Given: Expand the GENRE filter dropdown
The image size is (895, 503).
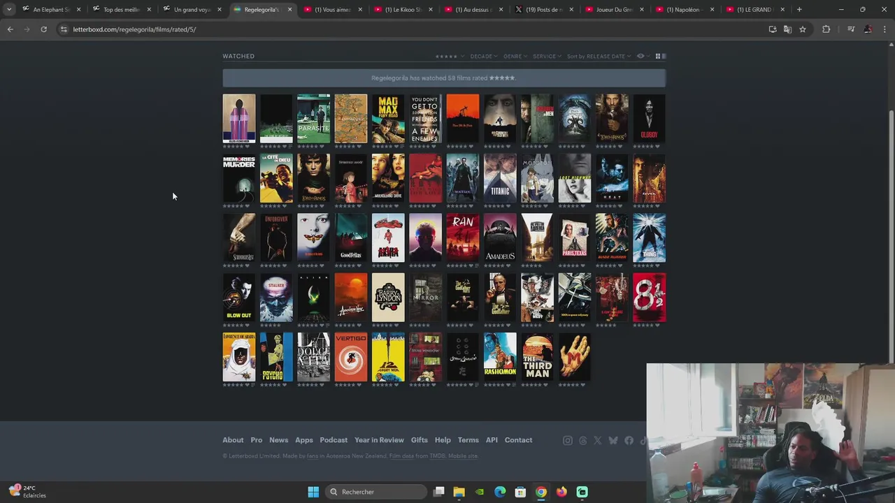Looking at the screenshot, I should (515, 56).
